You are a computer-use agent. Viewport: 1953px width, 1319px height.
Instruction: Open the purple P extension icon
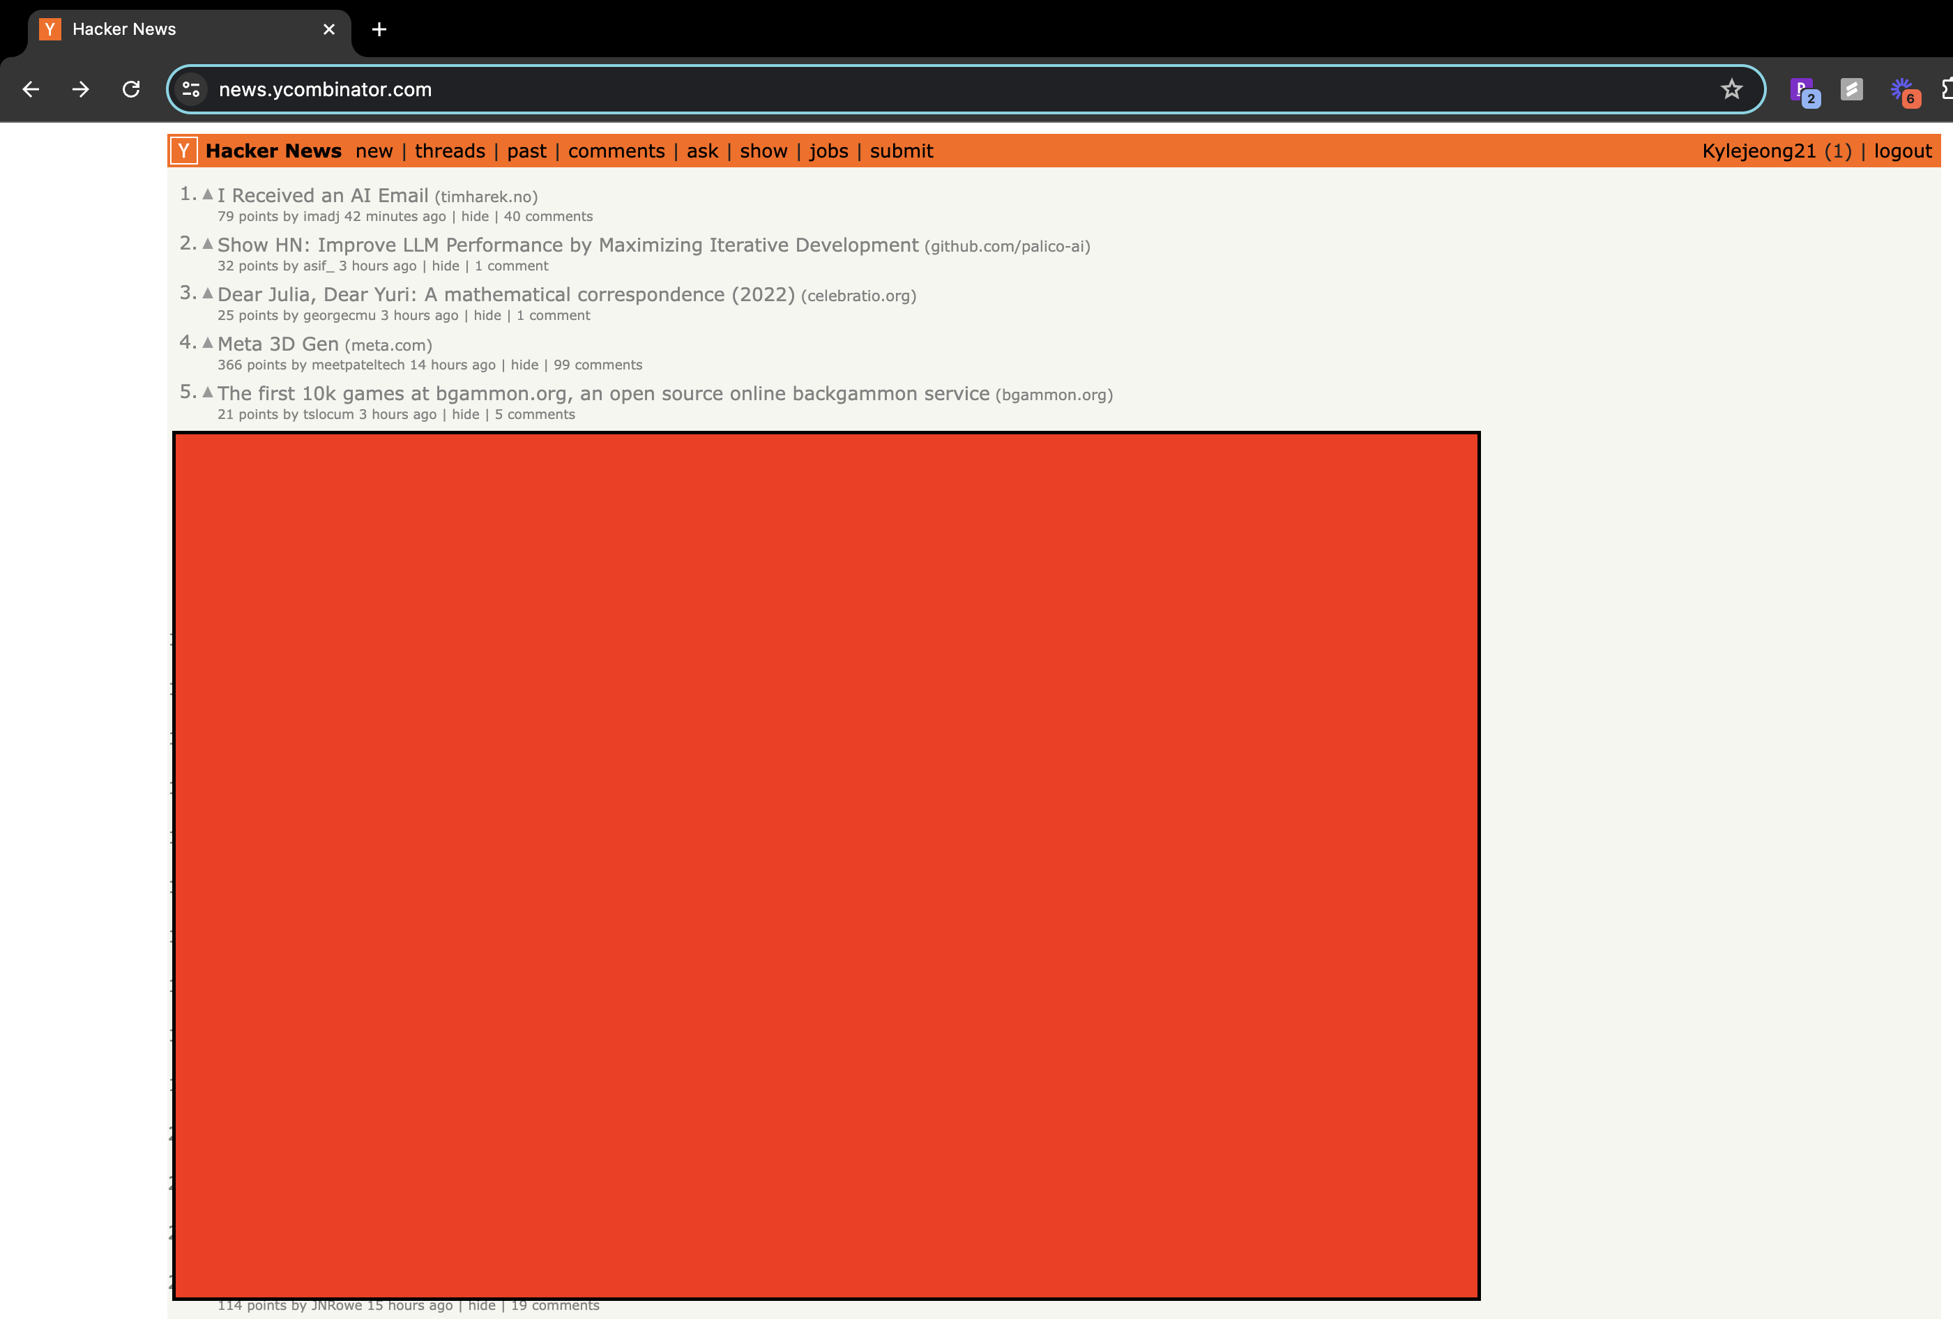point(1802,90)
